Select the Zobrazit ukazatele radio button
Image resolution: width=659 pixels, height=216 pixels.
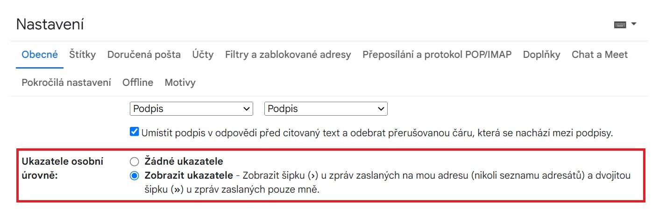pos(135,176)
